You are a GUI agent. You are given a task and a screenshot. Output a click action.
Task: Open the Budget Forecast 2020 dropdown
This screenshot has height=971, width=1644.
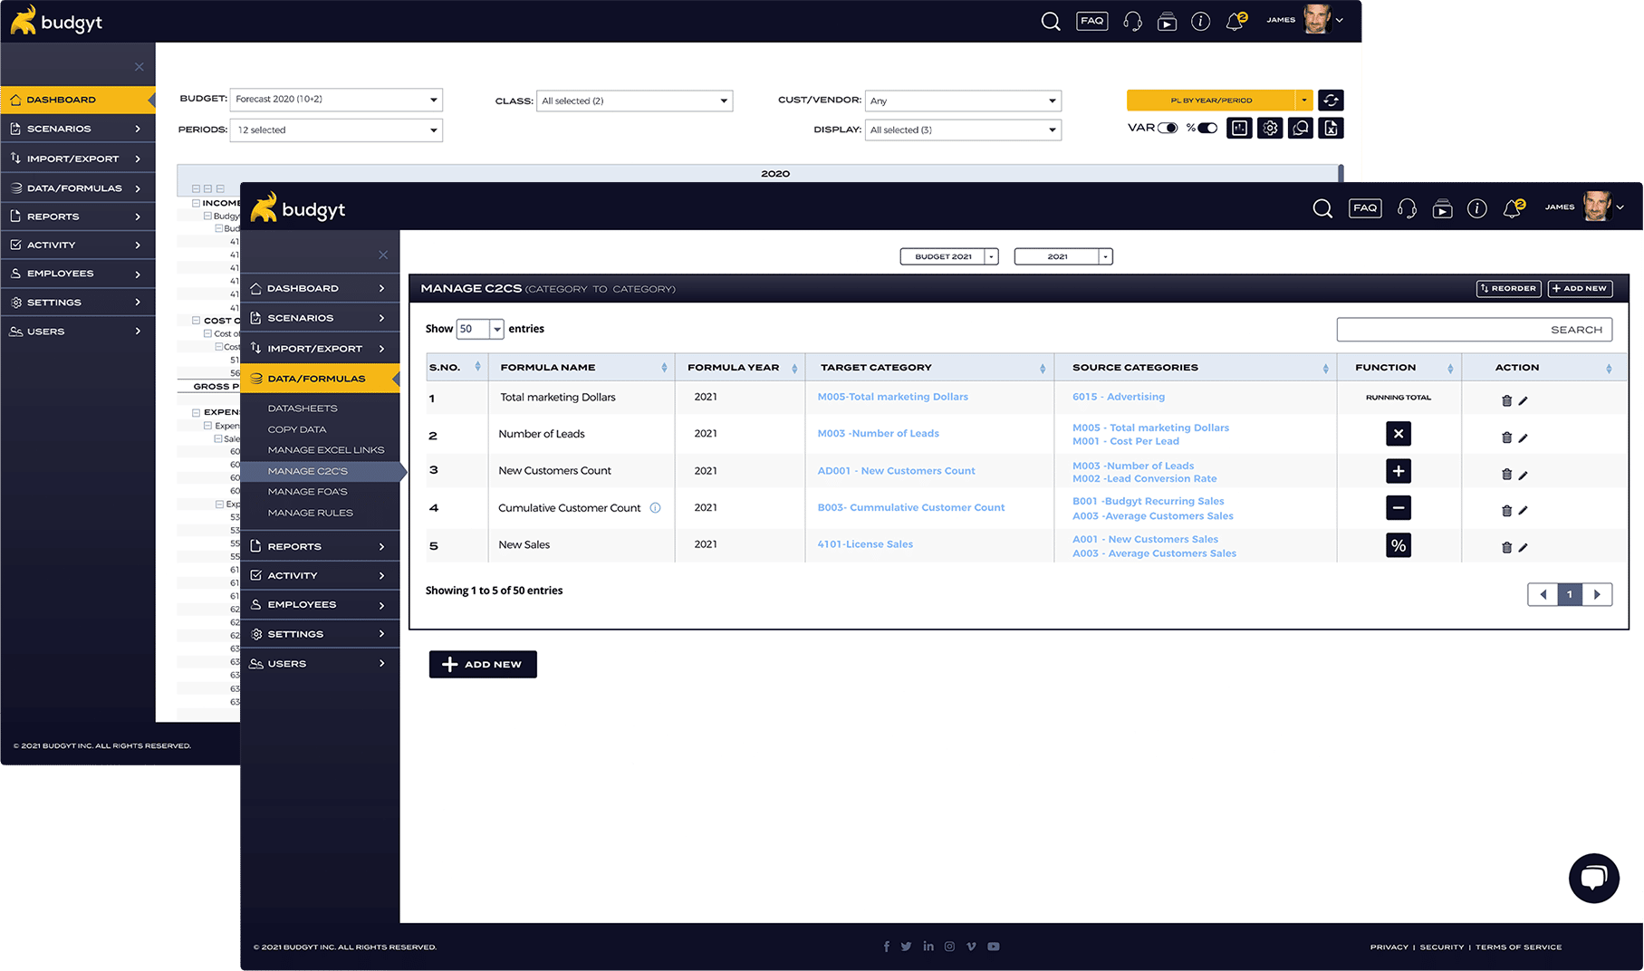tap(336, 100)
